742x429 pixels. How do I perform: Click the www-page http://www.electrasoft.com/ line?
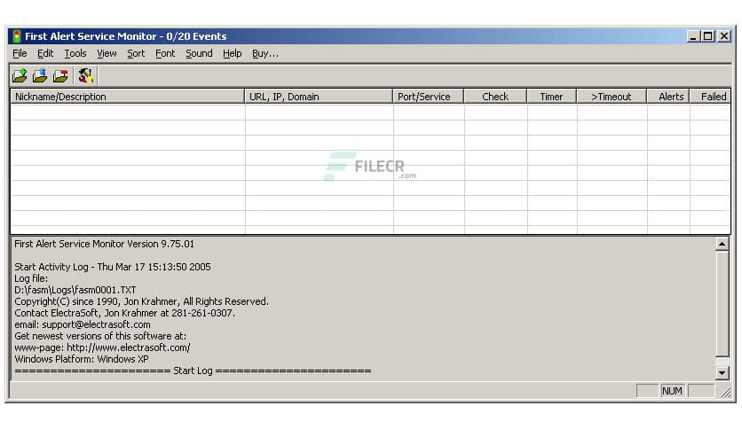coord(102,347)
